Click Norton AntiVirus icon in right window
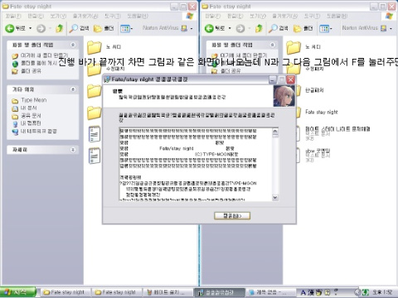This screenshot has width=398, height=298. pyautogui.click(x=383, y=28)
